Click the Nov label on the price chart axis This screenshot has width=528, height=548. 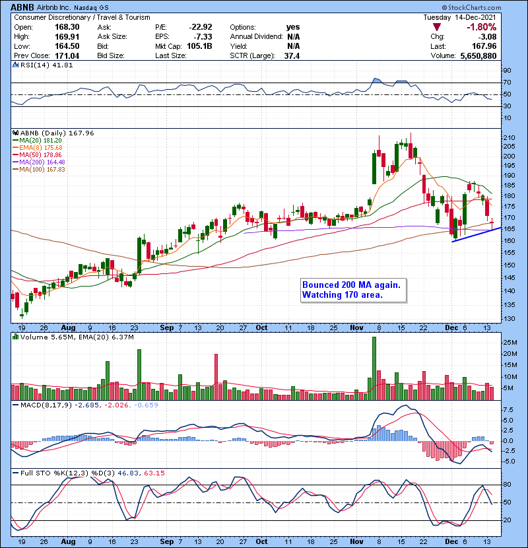(x=356, y=328)
